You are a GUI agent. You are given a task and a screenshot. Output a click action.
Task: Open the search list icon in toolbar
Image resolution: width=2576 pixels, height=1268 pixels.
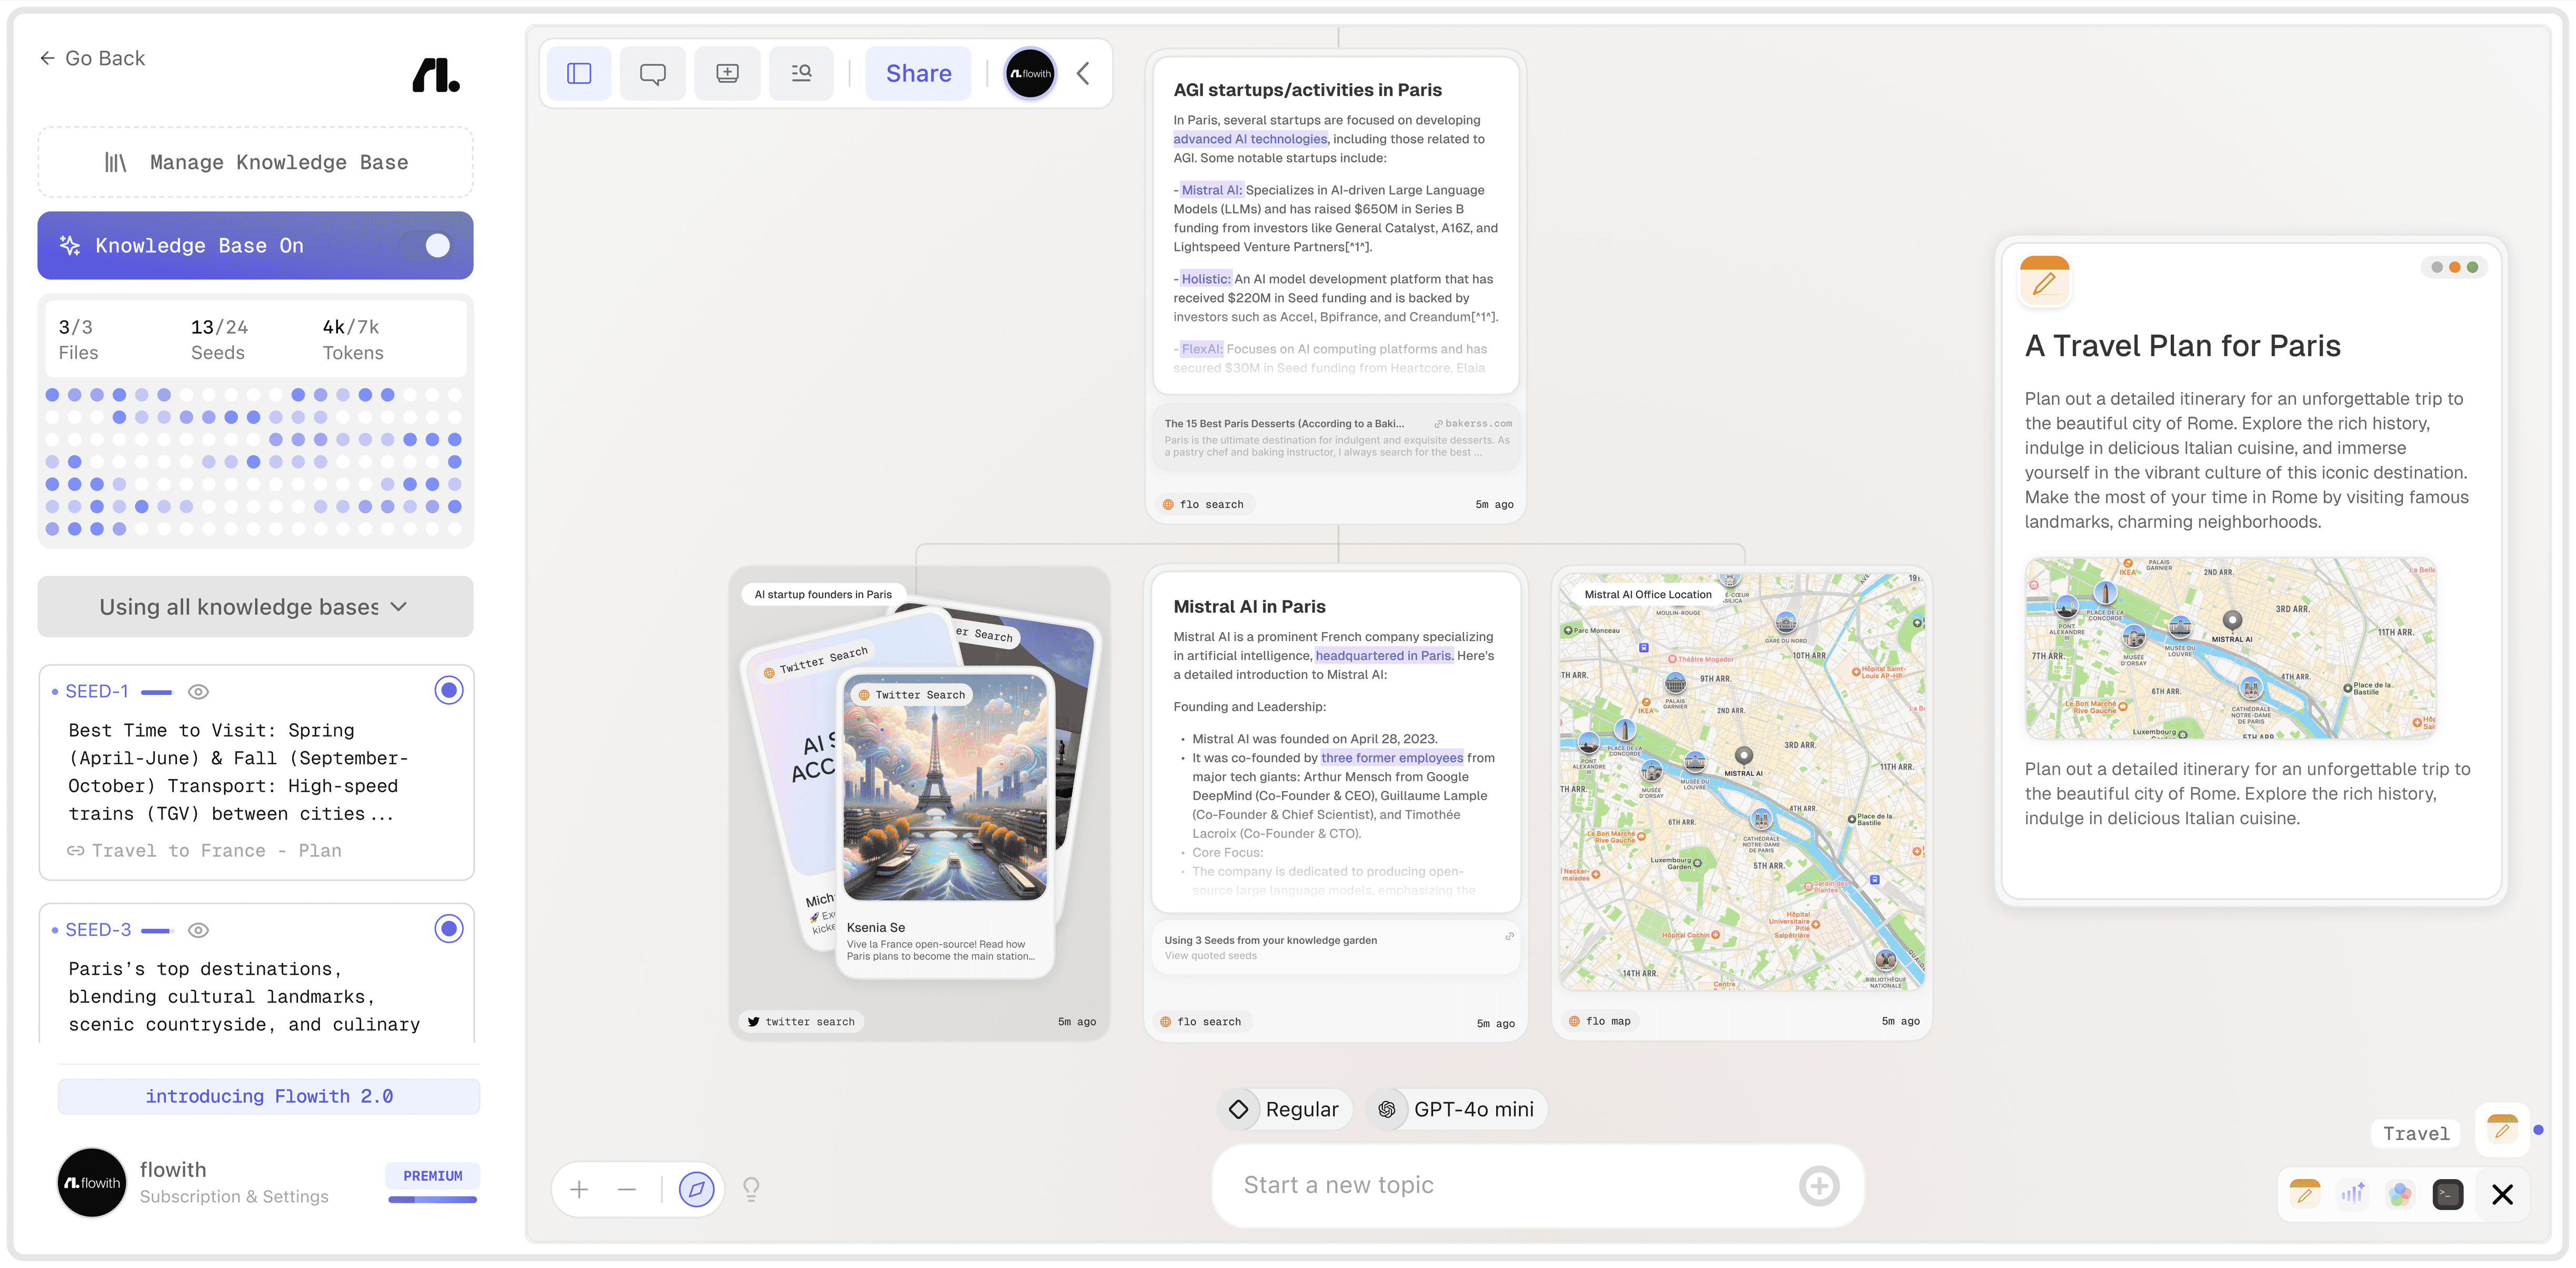pos(801,73)
